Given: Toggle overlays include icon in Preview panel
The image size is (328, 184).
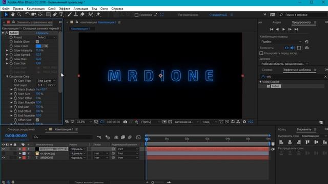Looking at the screenshot, I should coord(299,48).
